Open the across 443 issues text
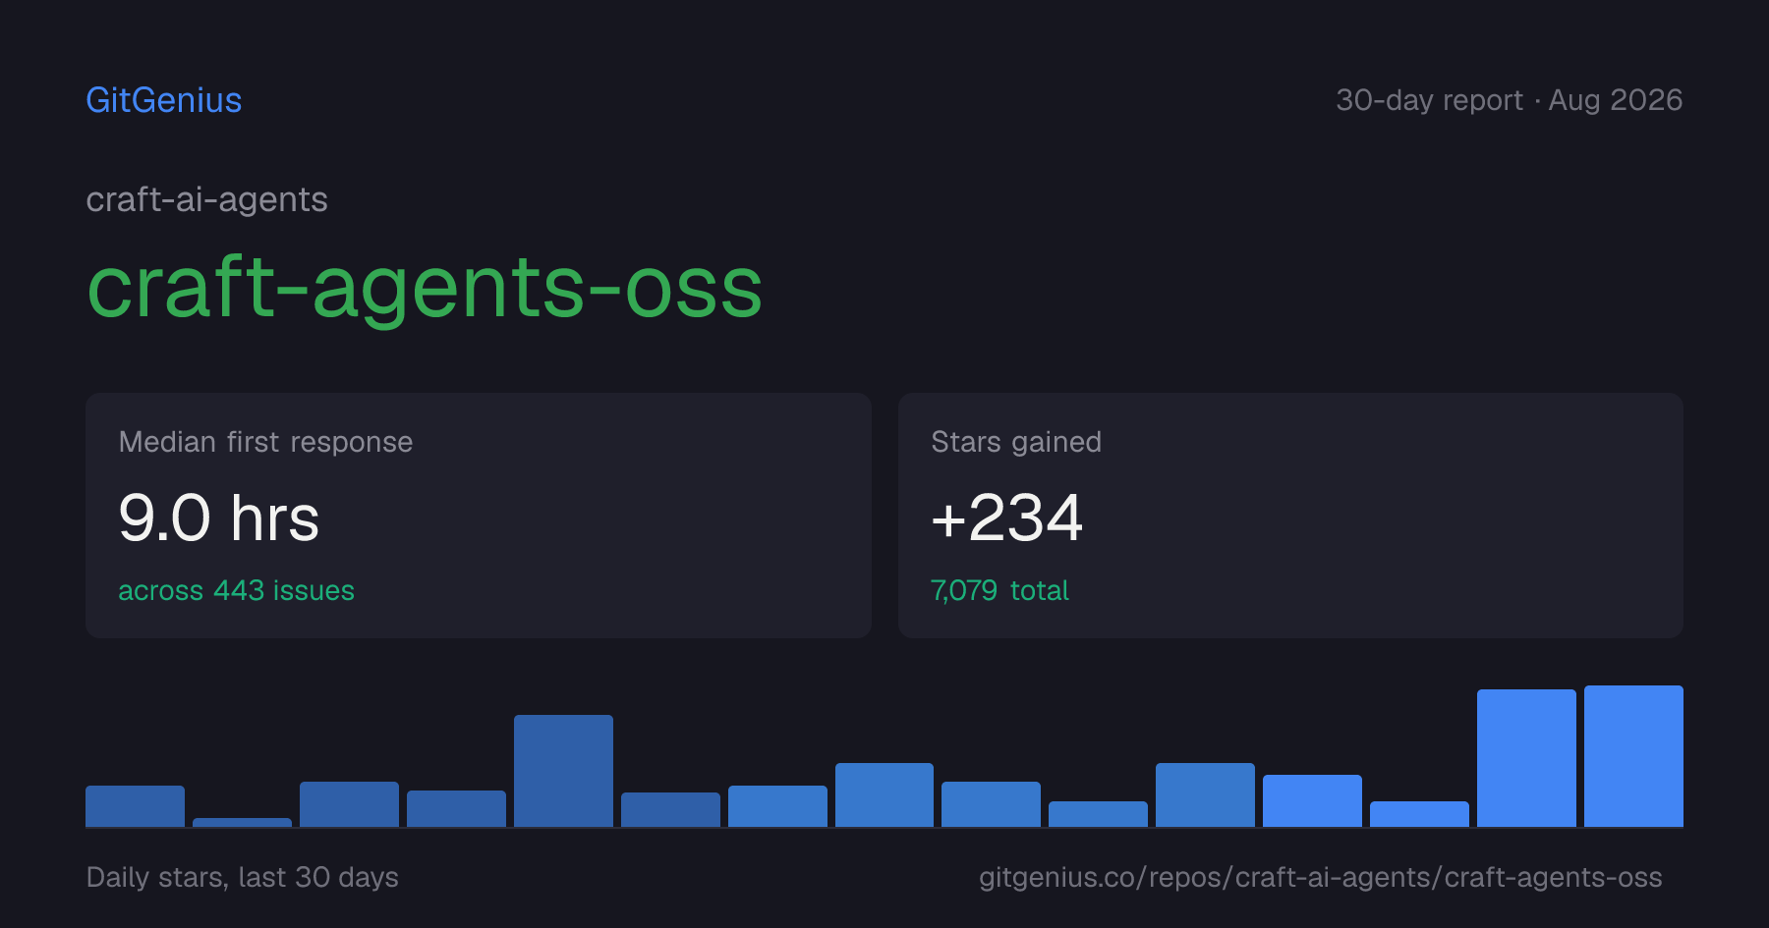1769x928 pixels. 236,590
